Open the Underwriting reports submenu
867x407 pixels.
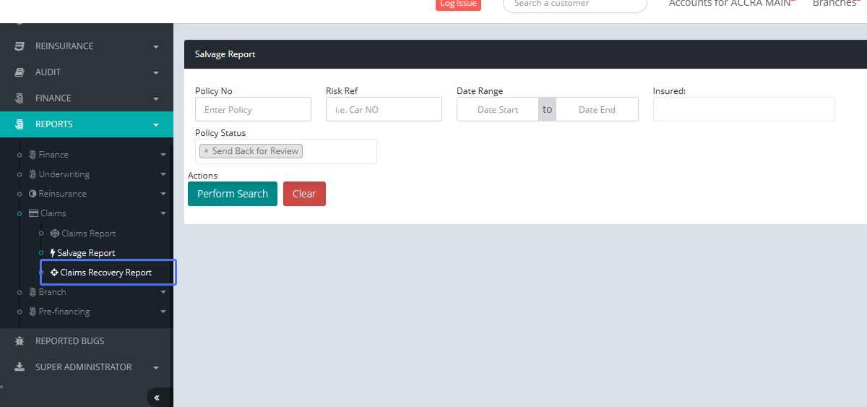[64, 174]
